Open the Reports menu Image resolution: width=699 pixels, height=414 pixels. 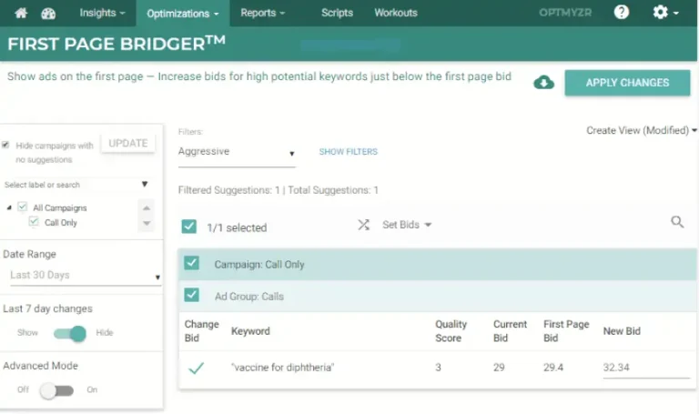[262, 13]
